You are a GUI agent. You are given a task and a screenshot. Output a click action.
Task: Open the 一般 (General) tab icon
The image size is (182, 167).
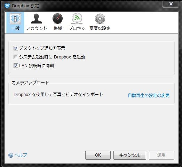15,22
